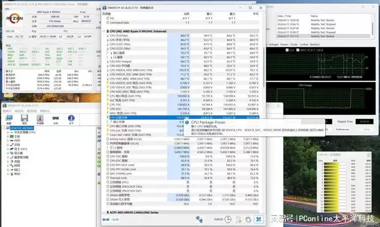The width and height of the screenshot is (380, 227).
Task: Click the Network tree node icon
Action: point(12,165)
